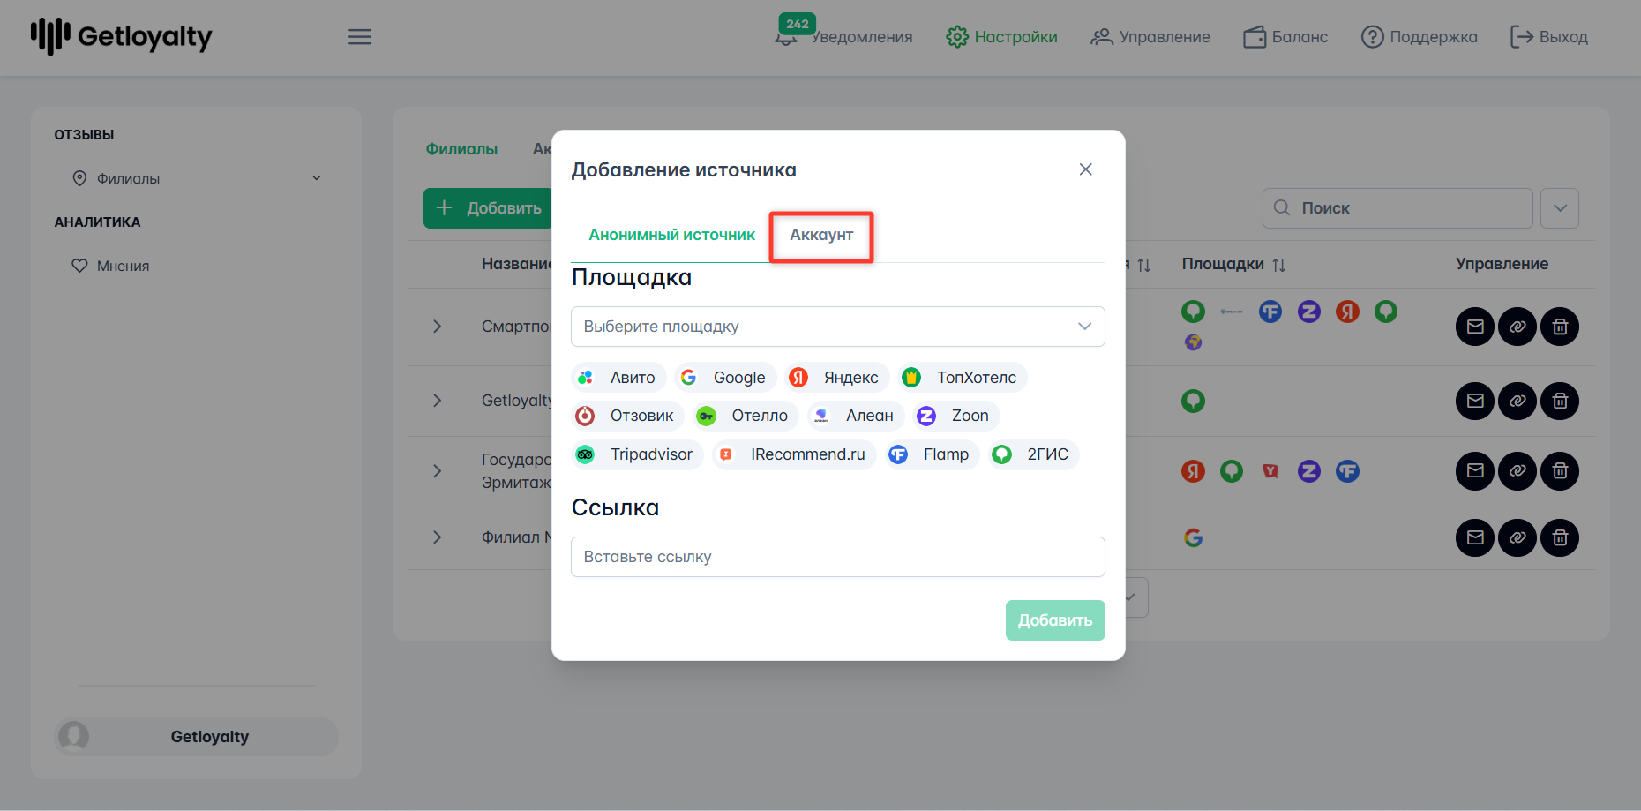This screenshot has width=1641, height=811.
Task: Choose the Яндекс platform chip
Action: (x=836, y=378)
